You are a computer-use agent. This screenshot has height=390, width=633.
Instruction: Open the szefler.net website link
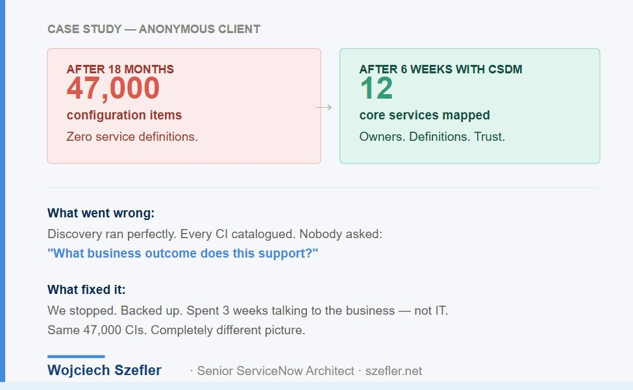click(393, 371)
